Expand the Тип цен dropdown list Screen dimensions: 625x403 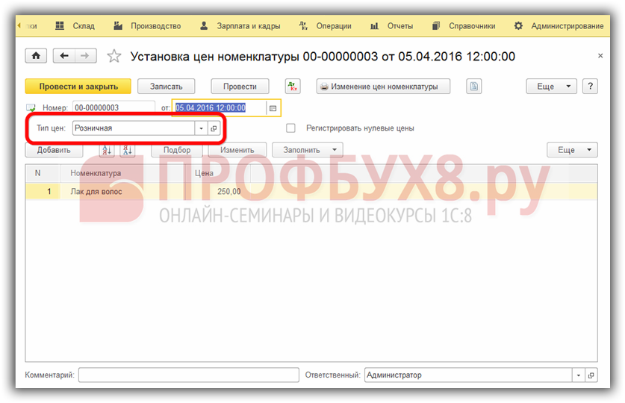pos(202,128)
